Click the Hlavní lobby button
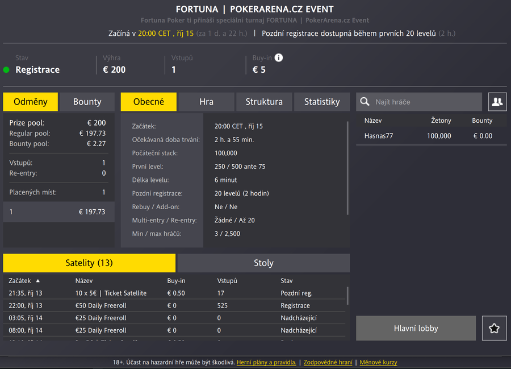This screenshot has height=369, width=511. (416, 328)
